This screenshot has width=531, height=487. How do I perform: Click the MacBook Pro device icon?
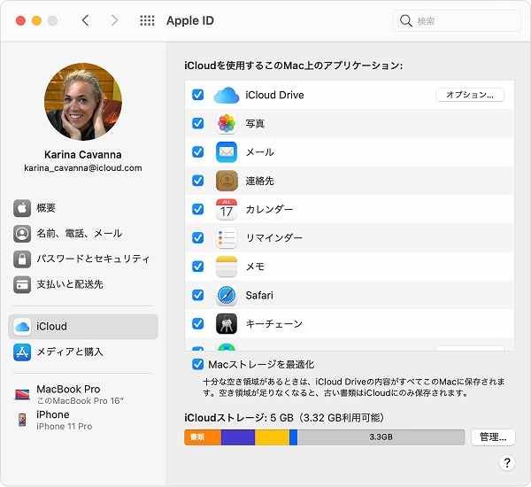(22, 394)
